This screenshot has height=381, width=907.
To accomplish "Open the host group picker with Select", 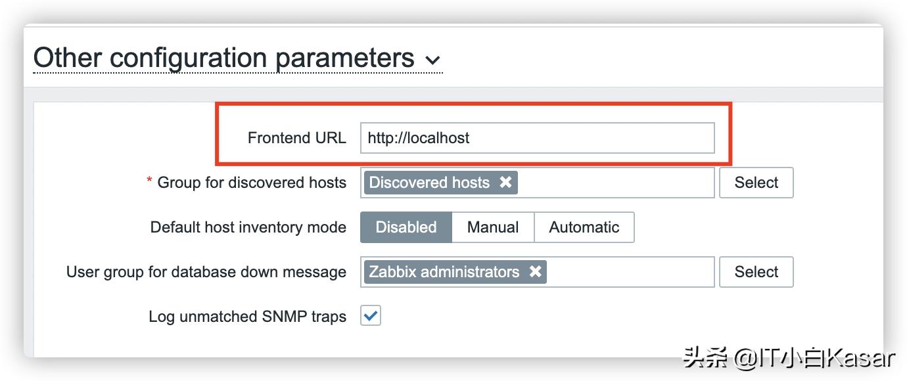I will [x=756, y=183].
